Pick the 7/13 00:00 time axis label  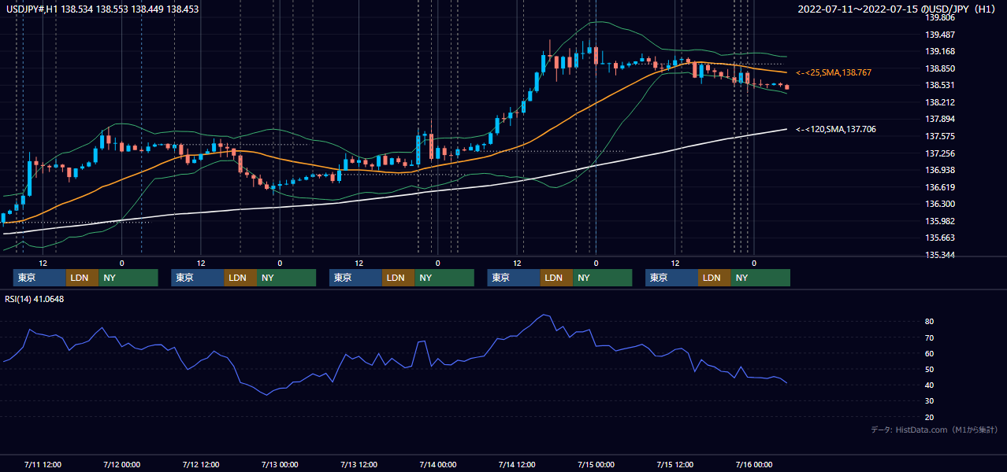click(280, 464)
